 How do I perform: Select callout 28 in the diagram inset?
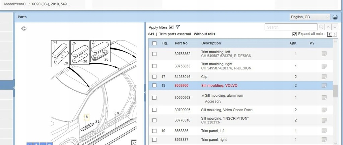[66, 63]
